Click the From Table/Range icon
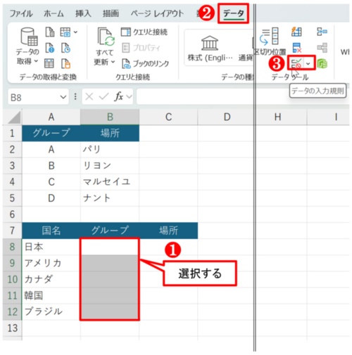 coord(49,63)
